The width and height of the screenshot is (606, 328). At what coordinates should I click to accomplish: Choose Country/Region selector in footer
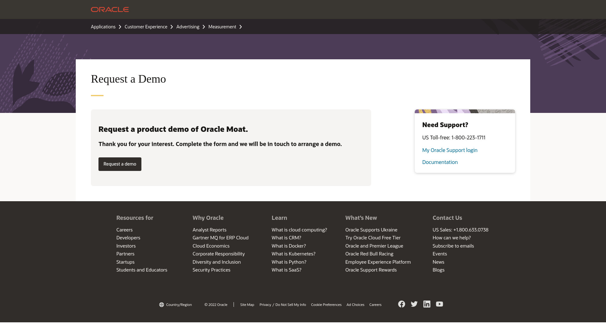pos(179,305)
